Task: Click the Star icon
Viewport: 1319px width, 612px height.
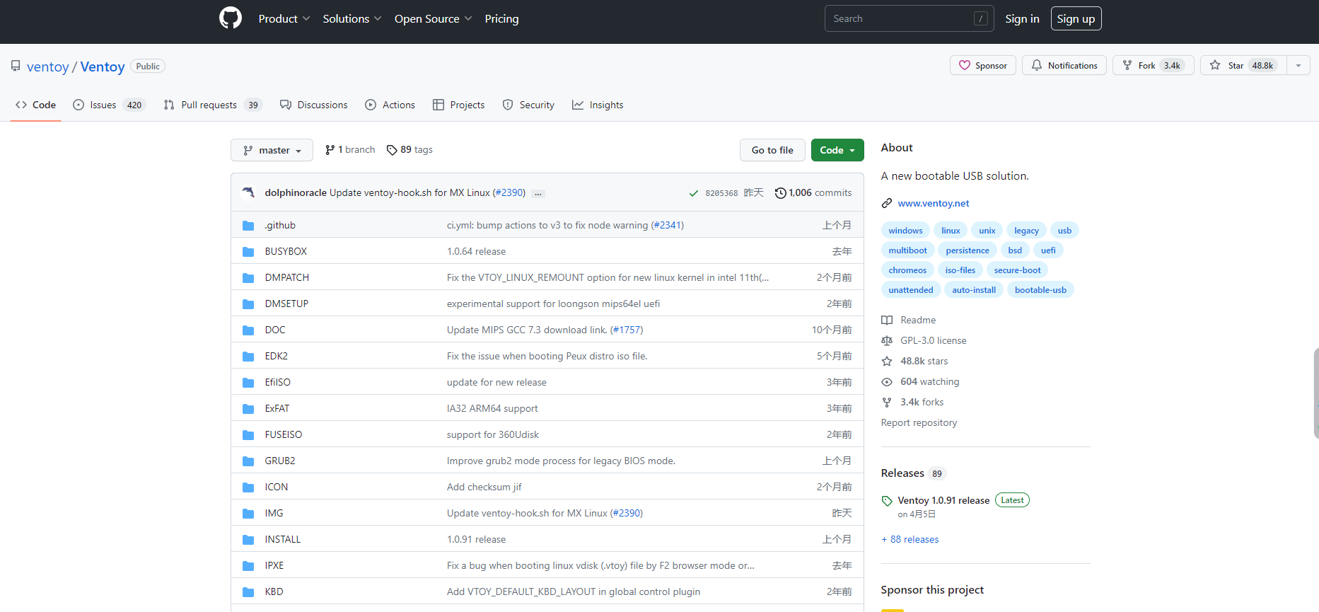Action: pyautogui.click(x=1215, y=65)
